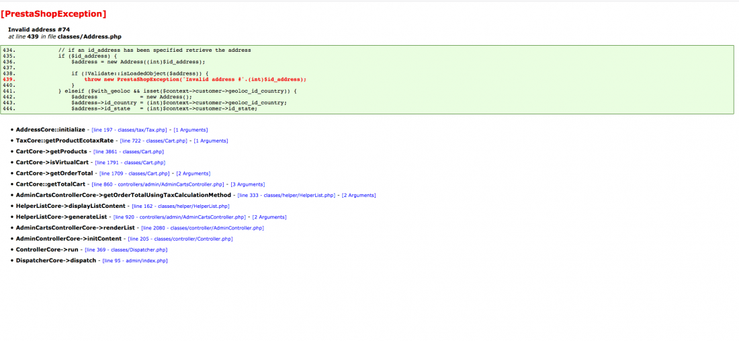Click code line 442 "$address = new Address();"
This screenshot has width=739, height=341.
132,97
